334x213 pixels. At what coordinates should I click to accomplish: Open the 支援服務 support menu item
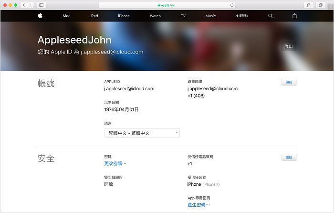click(x=242, y=16)
